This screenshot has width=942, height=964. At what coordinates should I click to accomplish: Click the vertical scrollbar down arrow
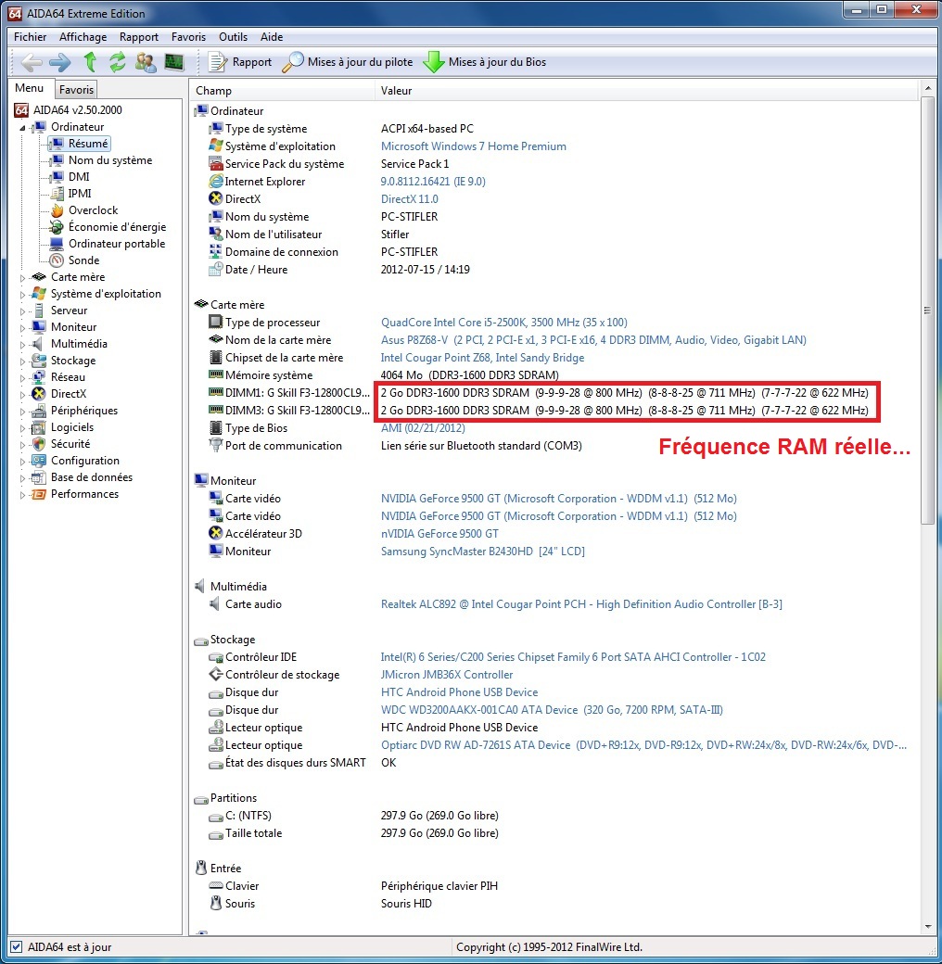click(x=928, y=926)
